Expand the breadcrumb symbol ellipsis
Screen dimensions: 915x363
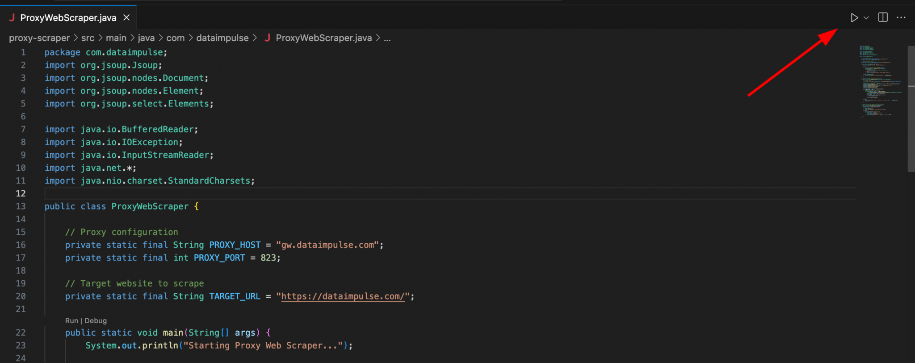[387, 38]
